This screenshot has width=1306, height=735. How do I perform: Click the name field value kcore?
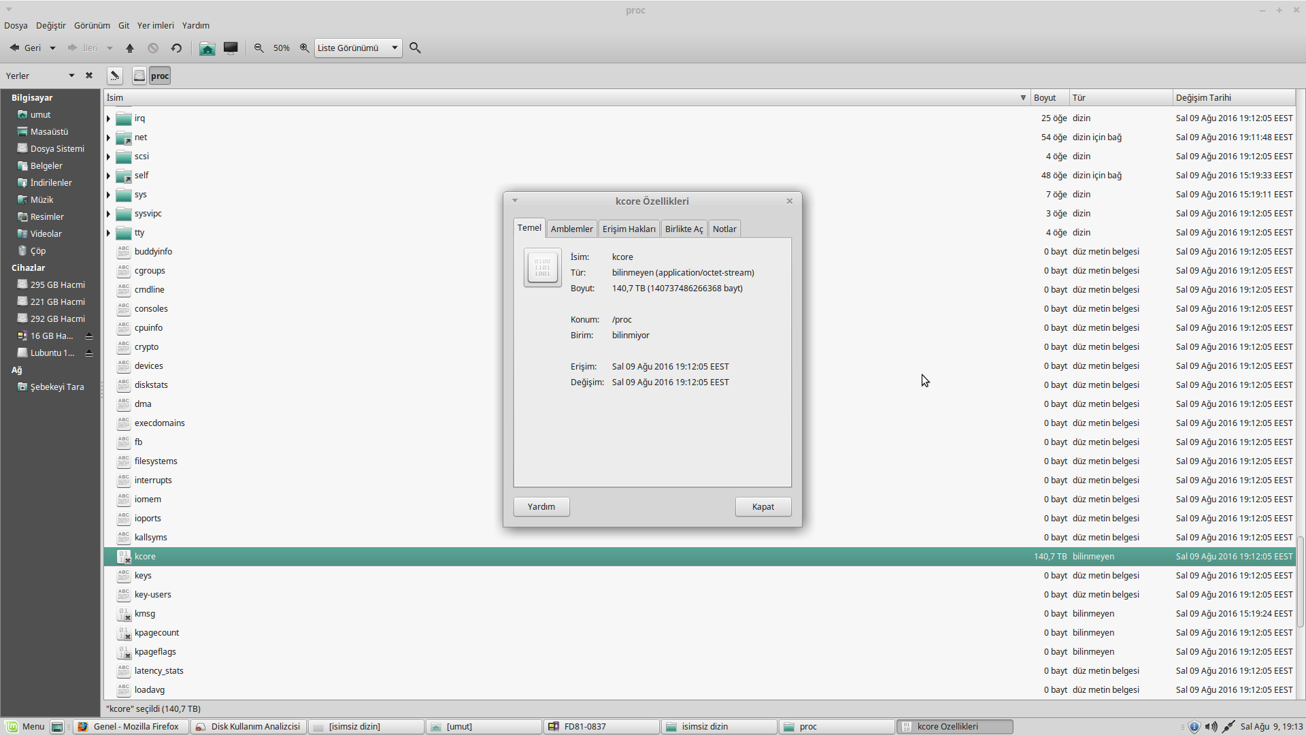[622, 257]
